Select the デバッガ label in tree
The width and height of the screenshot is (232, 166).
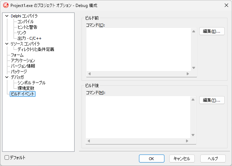[x=17, y=77]
